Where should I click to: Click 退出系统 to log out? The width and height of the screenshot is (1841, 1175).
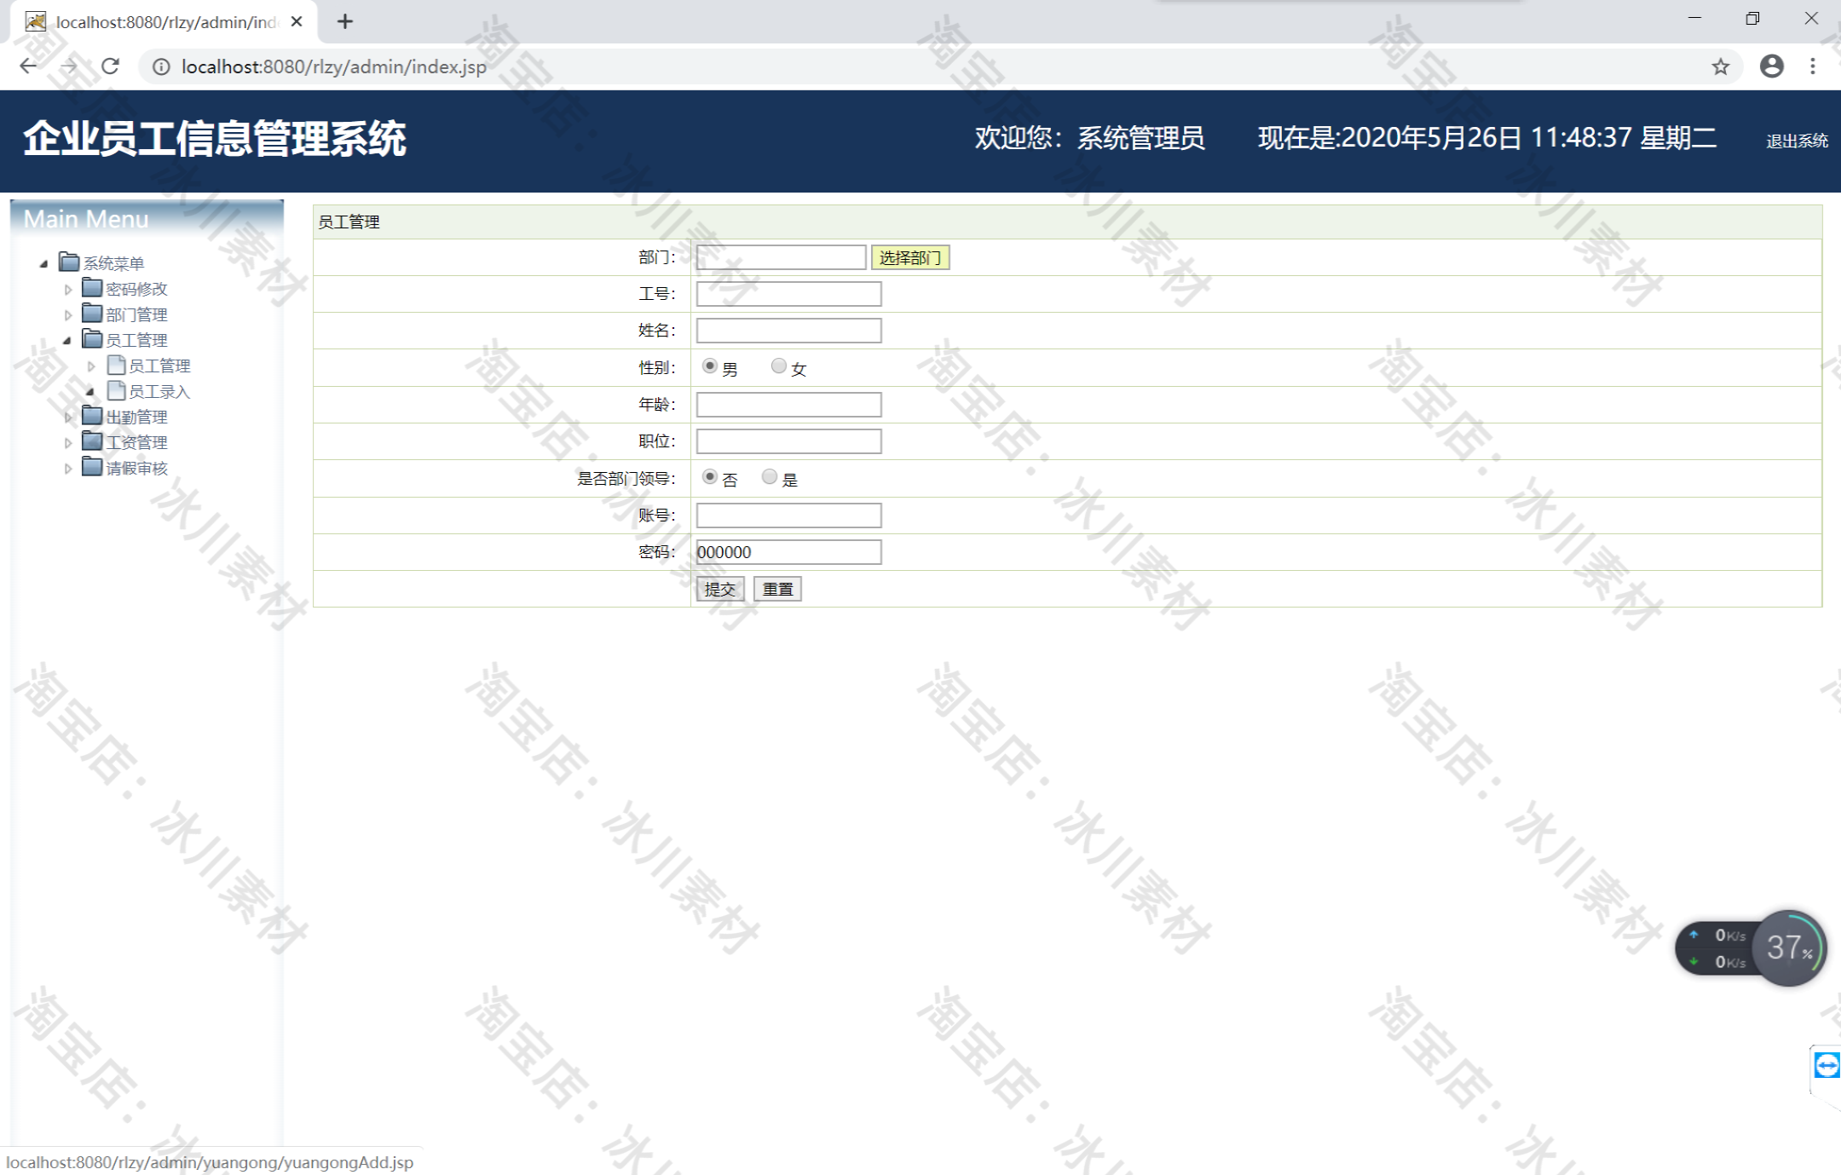[x=1797, y=141]
